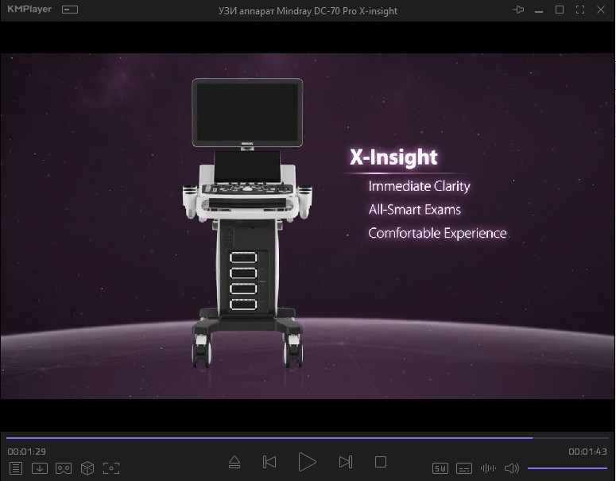The width and height of the screenshot is (616, 481).
Task: Click the download video icon
Action: [x=40, y=468]
